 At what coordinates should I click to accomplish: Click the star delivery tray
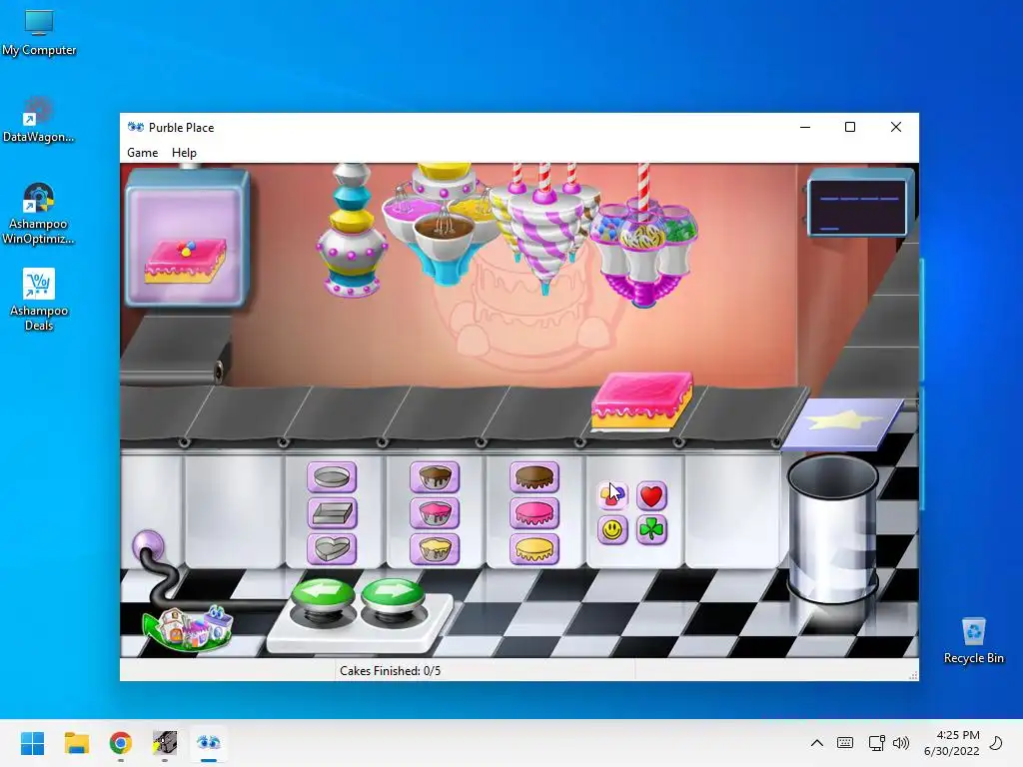pyautogui.click(x=842, y=423)
